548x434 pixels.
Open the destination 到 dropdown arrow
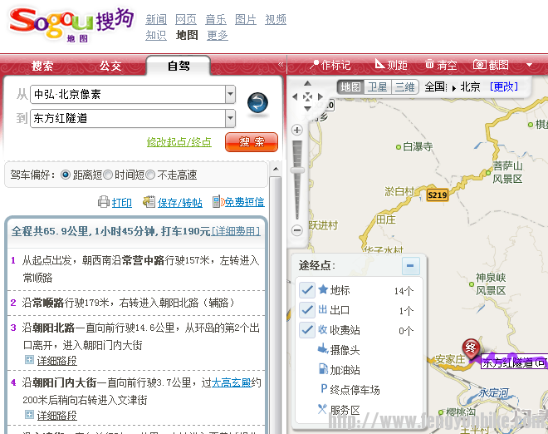tap(230, 118)
